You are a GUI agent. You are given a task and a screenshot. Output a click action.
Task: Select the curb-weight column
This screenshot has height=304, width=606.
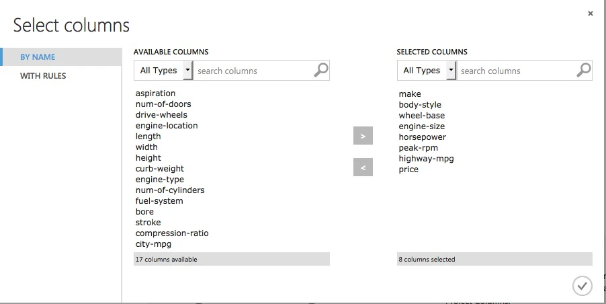(x=160, y=169)
